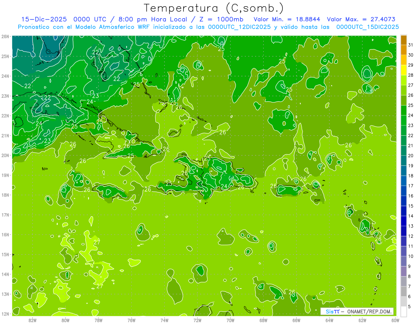Click the '26N' latitude axis label
This screenshot has height=325, width=420.
pyautogui.click(x=5, y=36)
